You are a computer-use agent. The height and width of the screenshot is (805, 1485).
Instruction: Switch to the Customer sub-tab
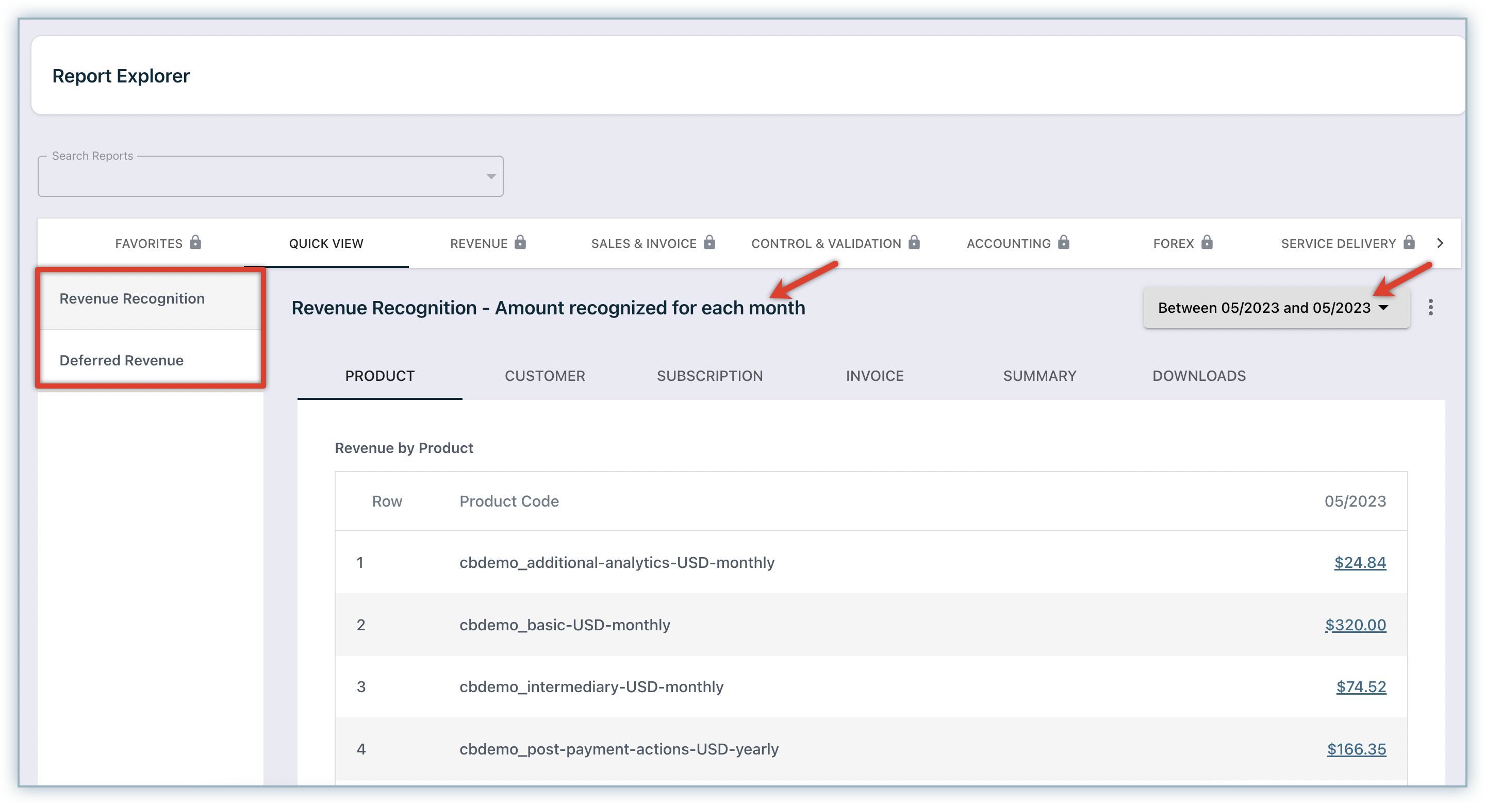(x=545, y=376)
